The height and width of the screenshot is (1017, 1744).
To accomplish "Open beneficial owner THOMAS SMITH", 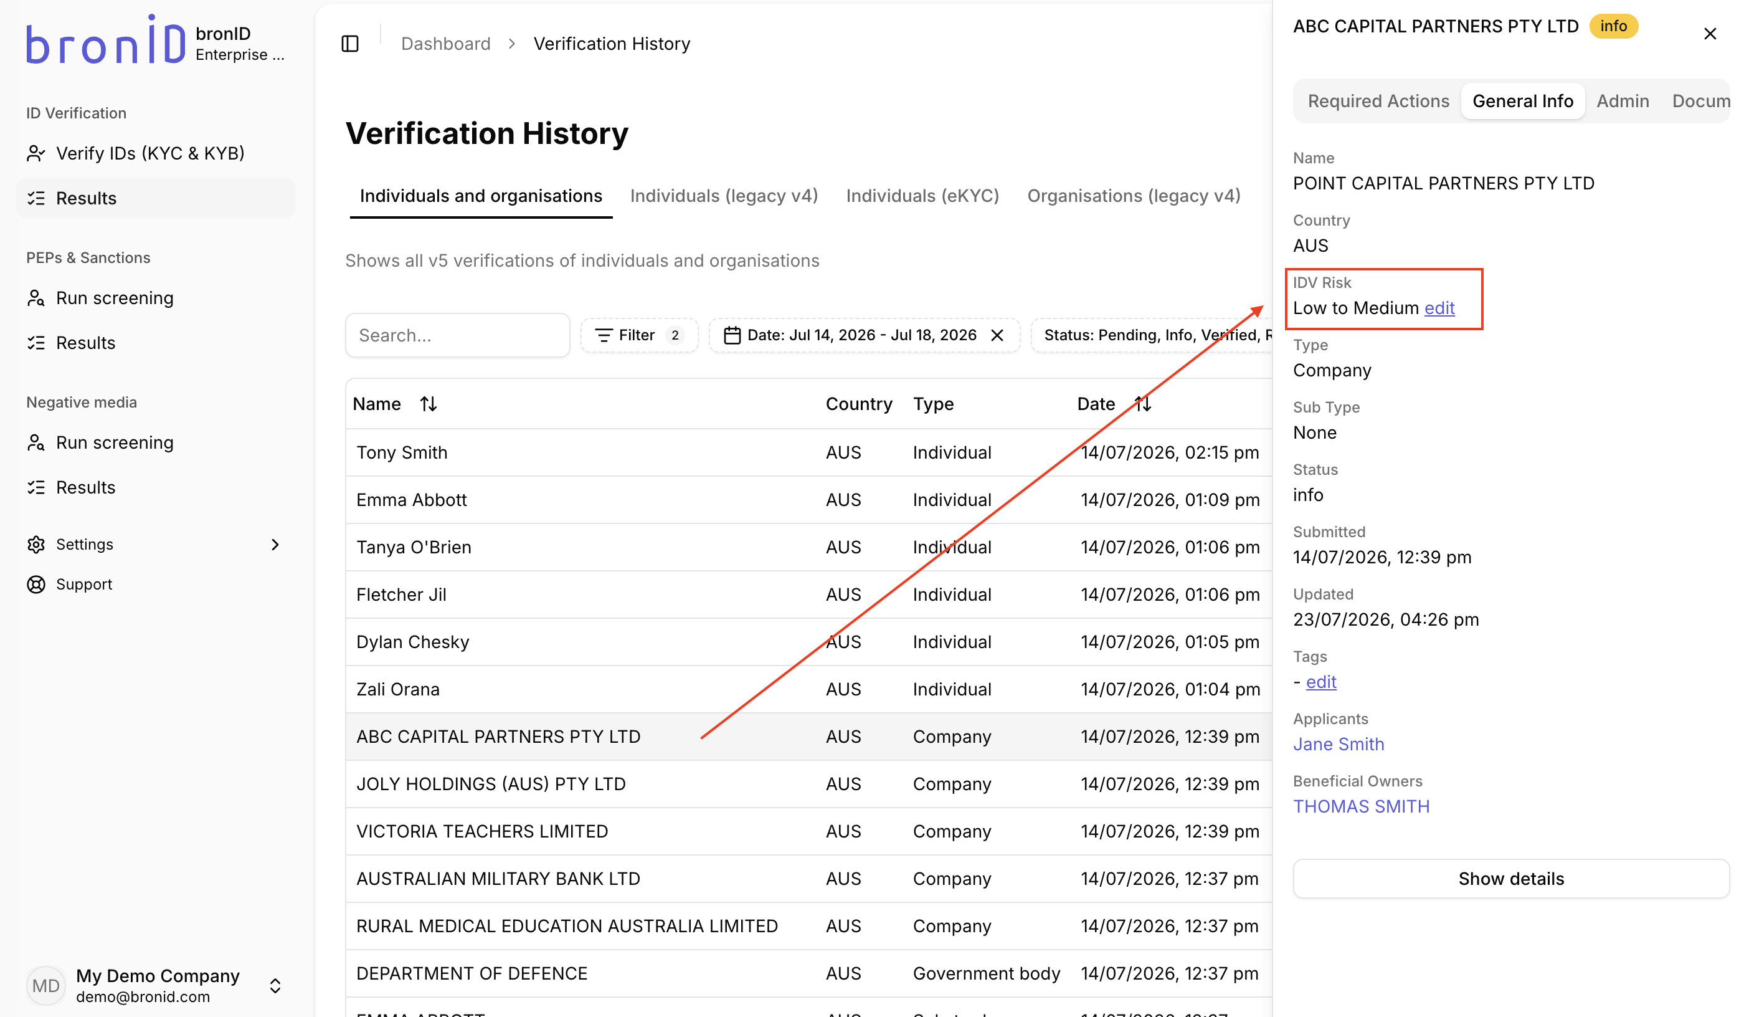I will 1362,806.
